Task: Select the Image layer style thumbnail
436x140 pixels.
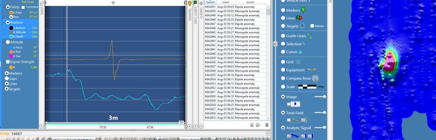Action: click(x=295, y=104)
